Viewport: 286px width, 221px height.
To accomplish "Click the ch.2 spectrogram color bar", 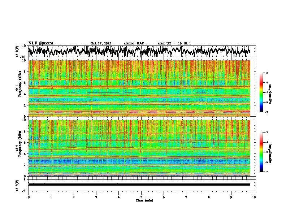I will (261, 152).
